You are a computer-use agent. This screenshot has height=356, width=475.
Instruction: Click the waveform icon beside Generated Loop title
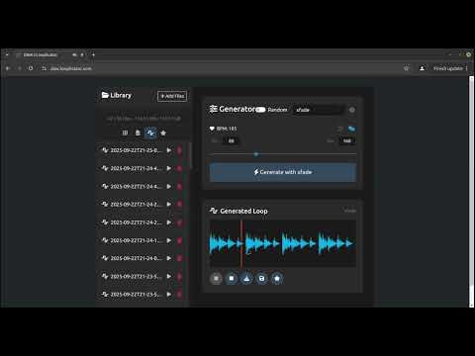pyautogui.click(x=214, y=211)
